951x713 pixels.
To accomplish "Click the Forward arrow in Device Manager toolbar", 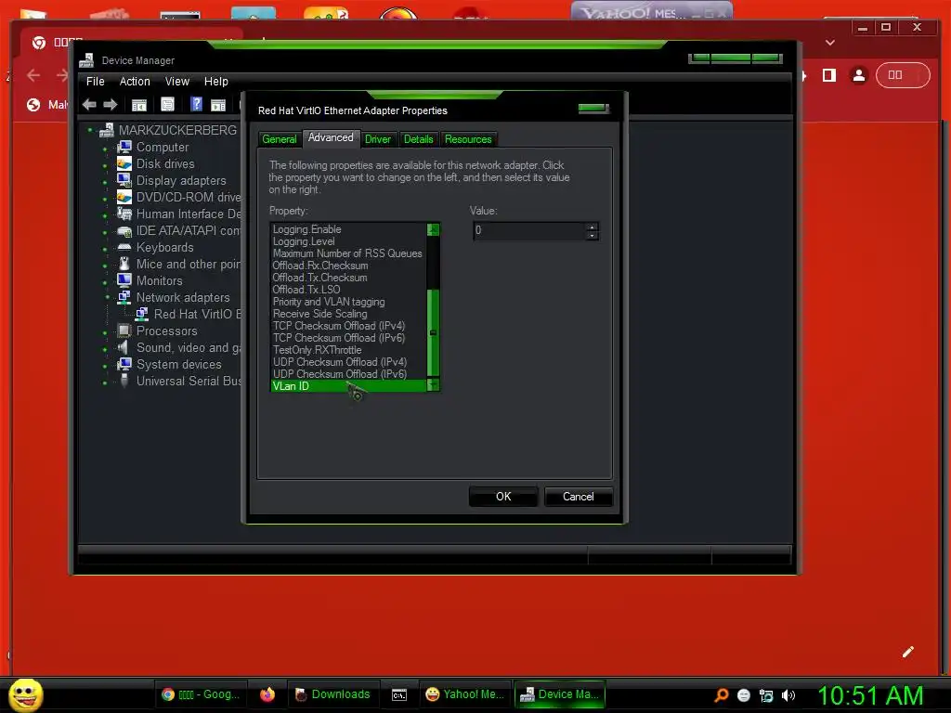I will pyautogui.click(x=111, y=104).
